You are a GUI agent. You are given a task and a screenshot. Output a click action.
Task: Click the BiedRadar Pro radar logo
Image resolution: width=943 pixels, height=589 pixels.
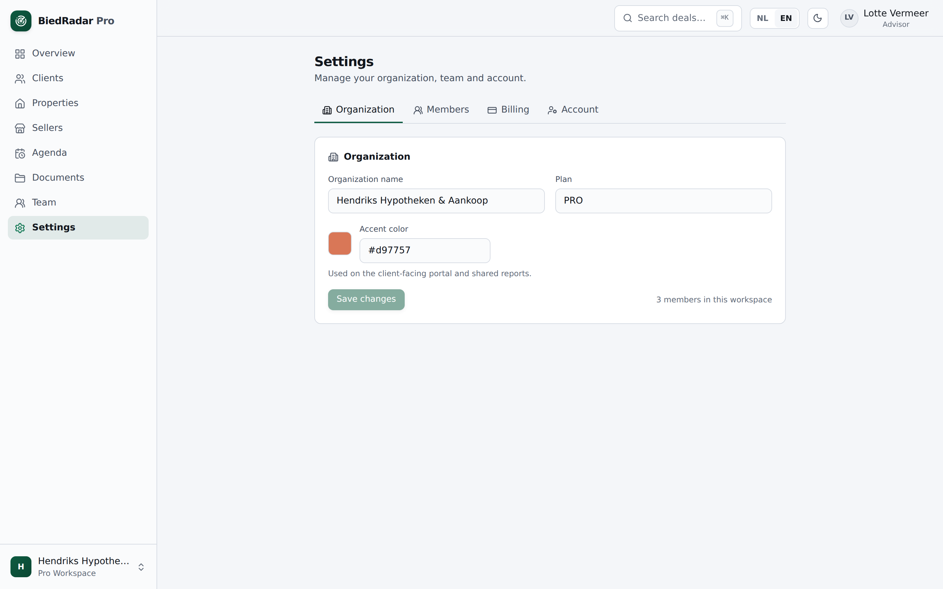click(x=21, y=21)
